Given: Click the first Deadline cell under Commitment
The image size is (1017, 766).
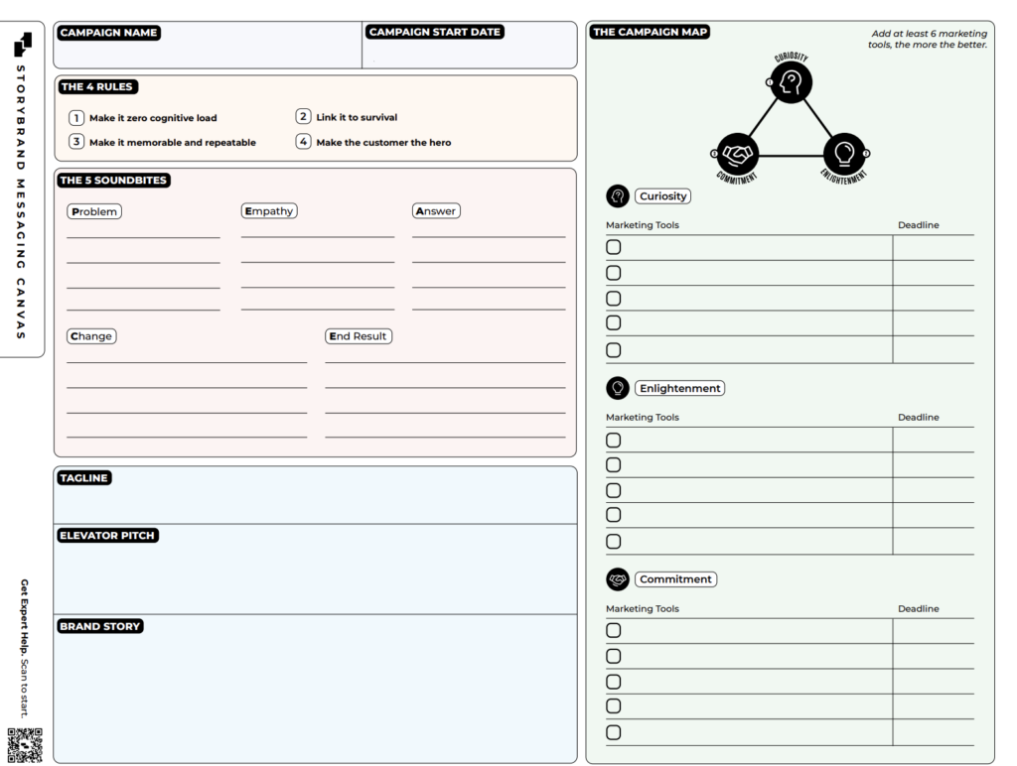Looking at the screenshot, I should [934, 630].
